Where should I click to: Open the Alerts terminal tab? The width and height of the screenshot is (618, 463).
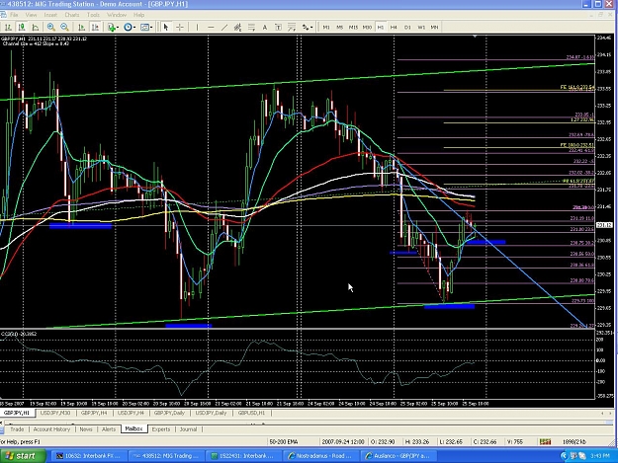tap(109, 429)
